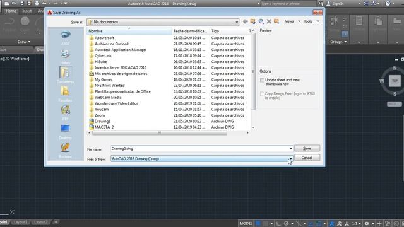Expand the Files of type dropdown
404x227 pixels.
(x=290, y=158)
